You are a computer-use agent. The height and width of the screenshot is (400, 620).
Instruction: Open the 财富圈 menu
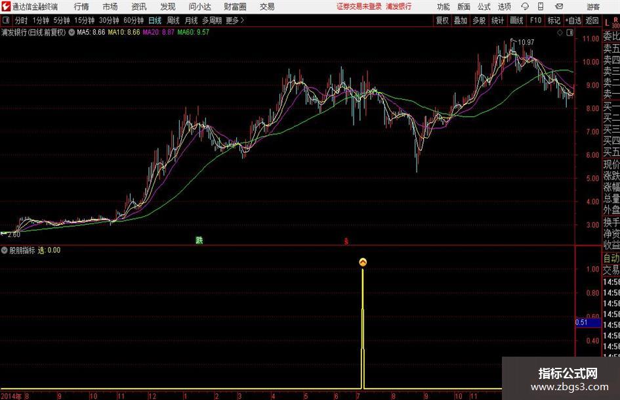tap(236, 7)
